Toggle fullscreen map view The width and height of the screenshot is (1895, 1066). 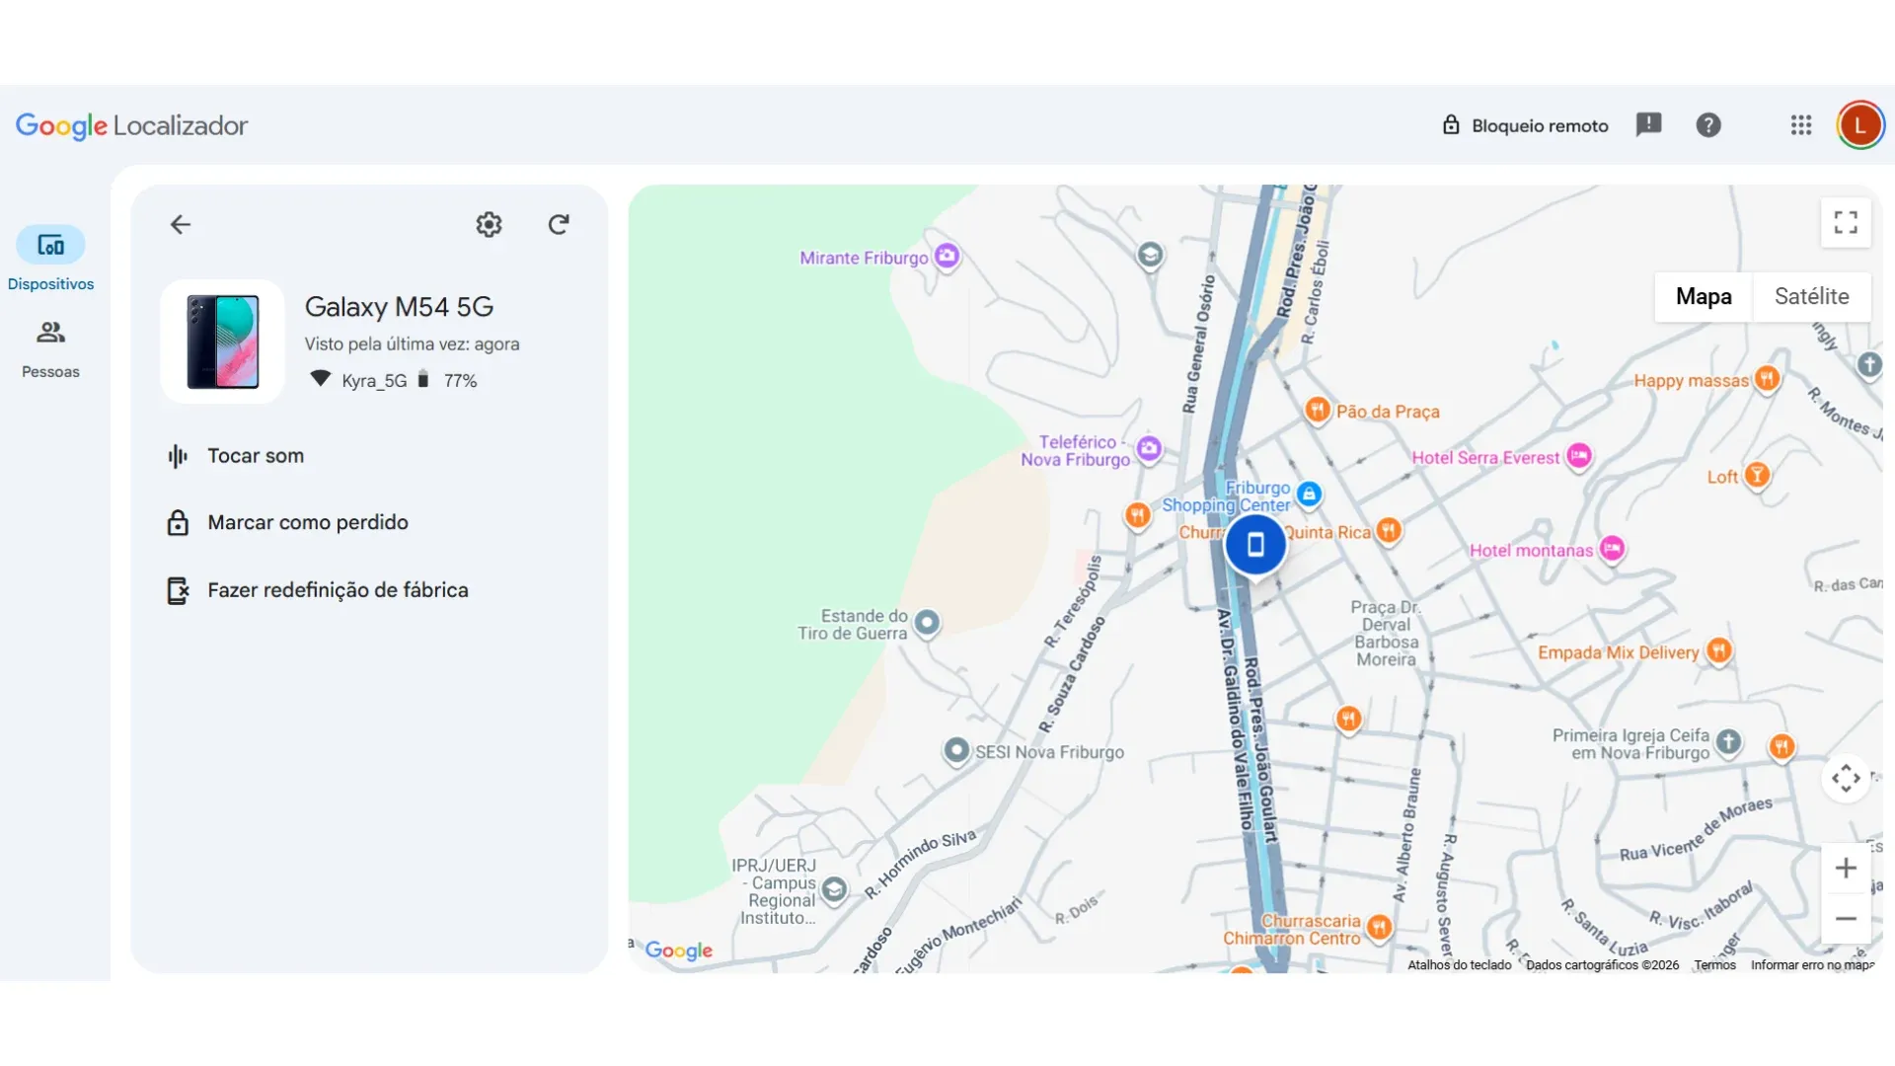pos(1846,223)
